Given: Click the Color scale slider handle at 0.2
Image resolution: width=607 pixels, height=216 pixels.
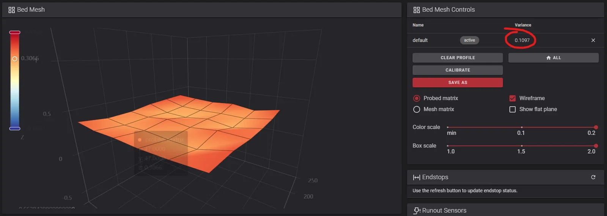Looking at the screenshot, I should tap(596, 127).
